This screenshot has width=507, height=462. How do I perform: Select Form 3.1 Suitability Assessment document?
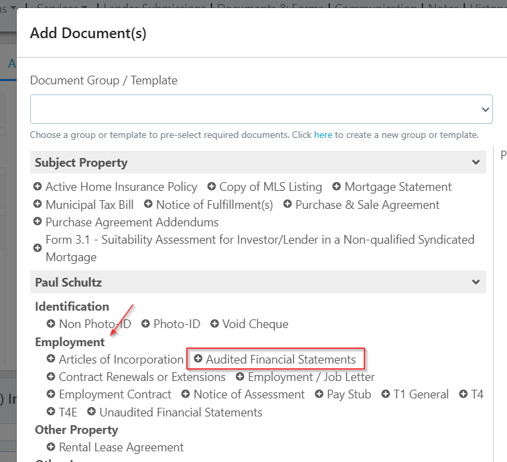point(259,248)
